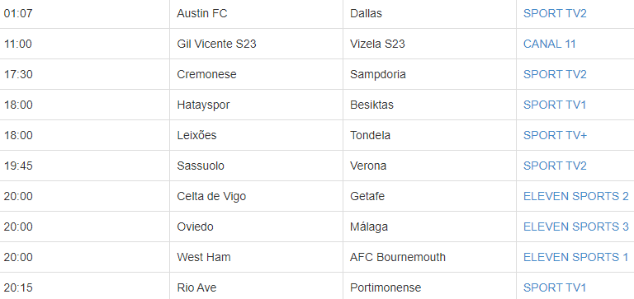Select the Sampdoria away team cell
The image size is (634, 299).
pyautogui.click(x=429, y=74)
